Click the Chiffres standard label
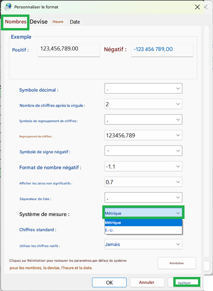Screen dimensions: 213x291 pos(37,230)
